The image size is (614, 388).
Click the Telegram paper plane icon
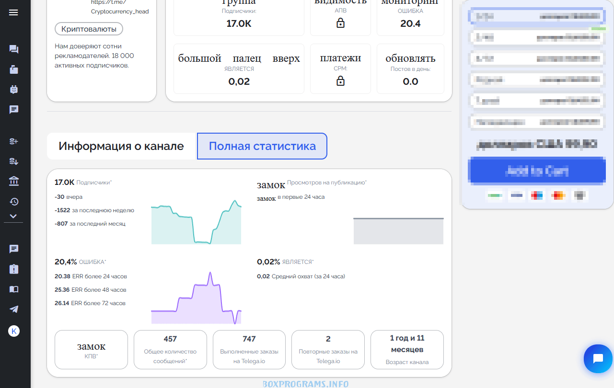coord(14,309)
